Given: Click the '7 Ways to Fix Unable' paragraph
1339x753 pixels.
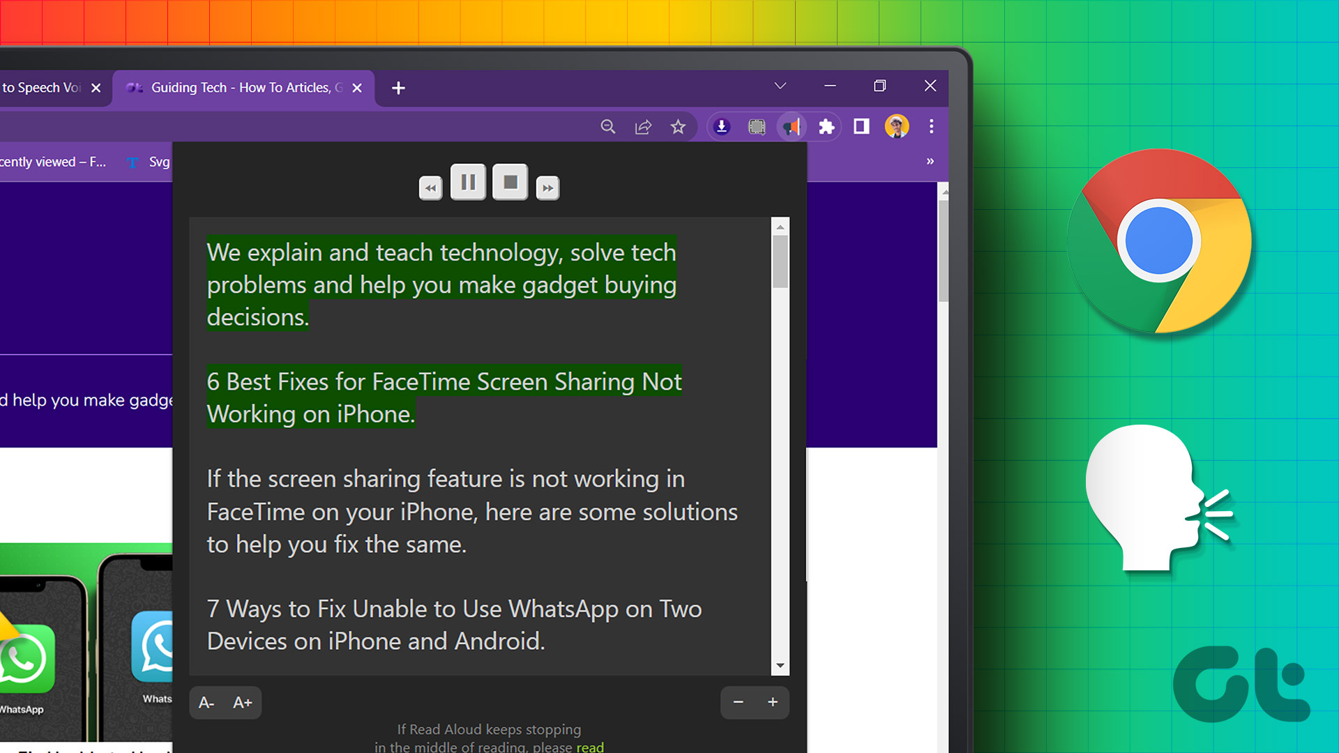Looking at the screenshot, I should coord(454,625).
